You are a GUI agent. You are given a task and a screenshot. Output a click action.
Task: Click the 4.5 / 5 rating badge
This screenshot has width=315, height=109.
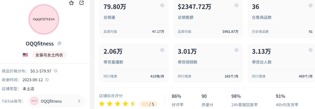click(x=148, y=104)
